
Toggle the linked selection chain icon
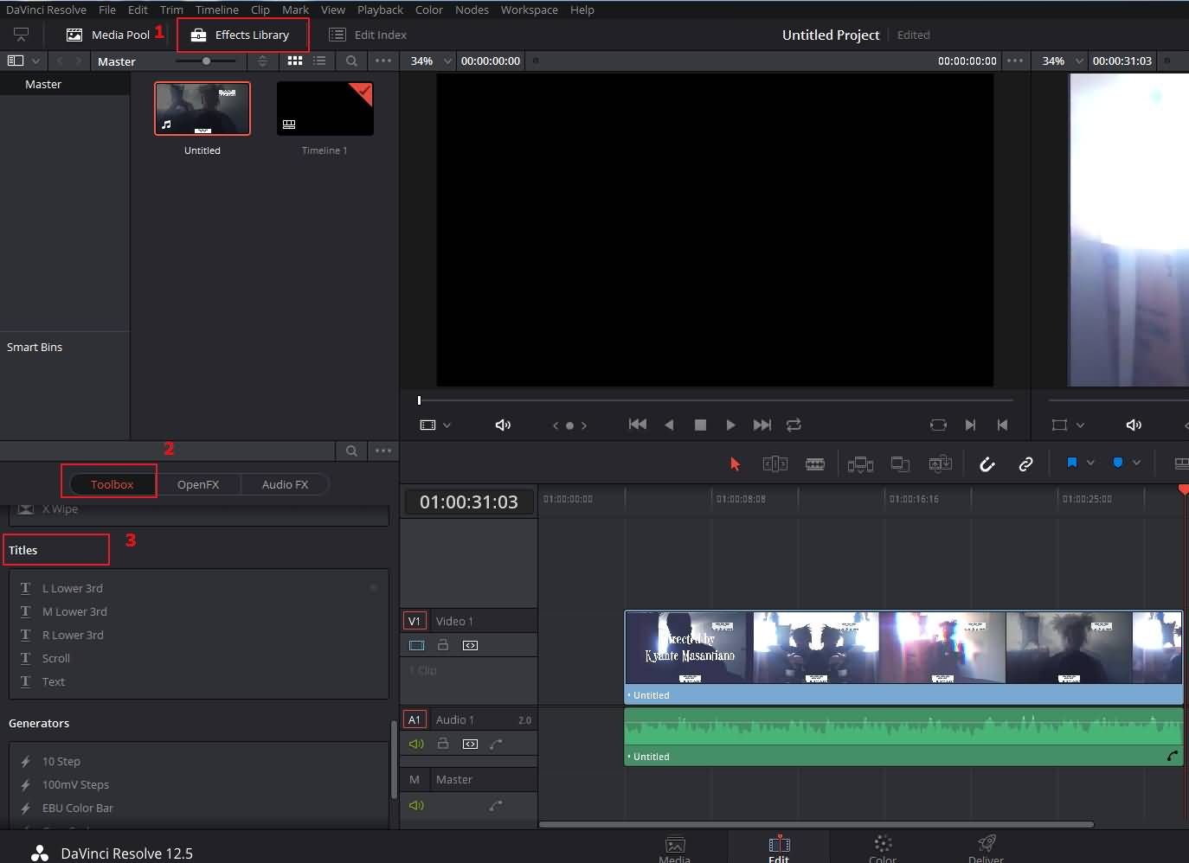click(x=1025, y=464)
